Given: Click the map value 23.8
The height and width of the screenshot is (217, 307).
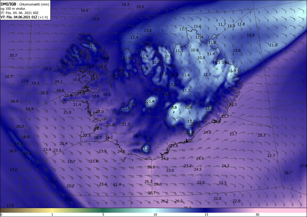Looking at the screenshot, I should 174,146.
